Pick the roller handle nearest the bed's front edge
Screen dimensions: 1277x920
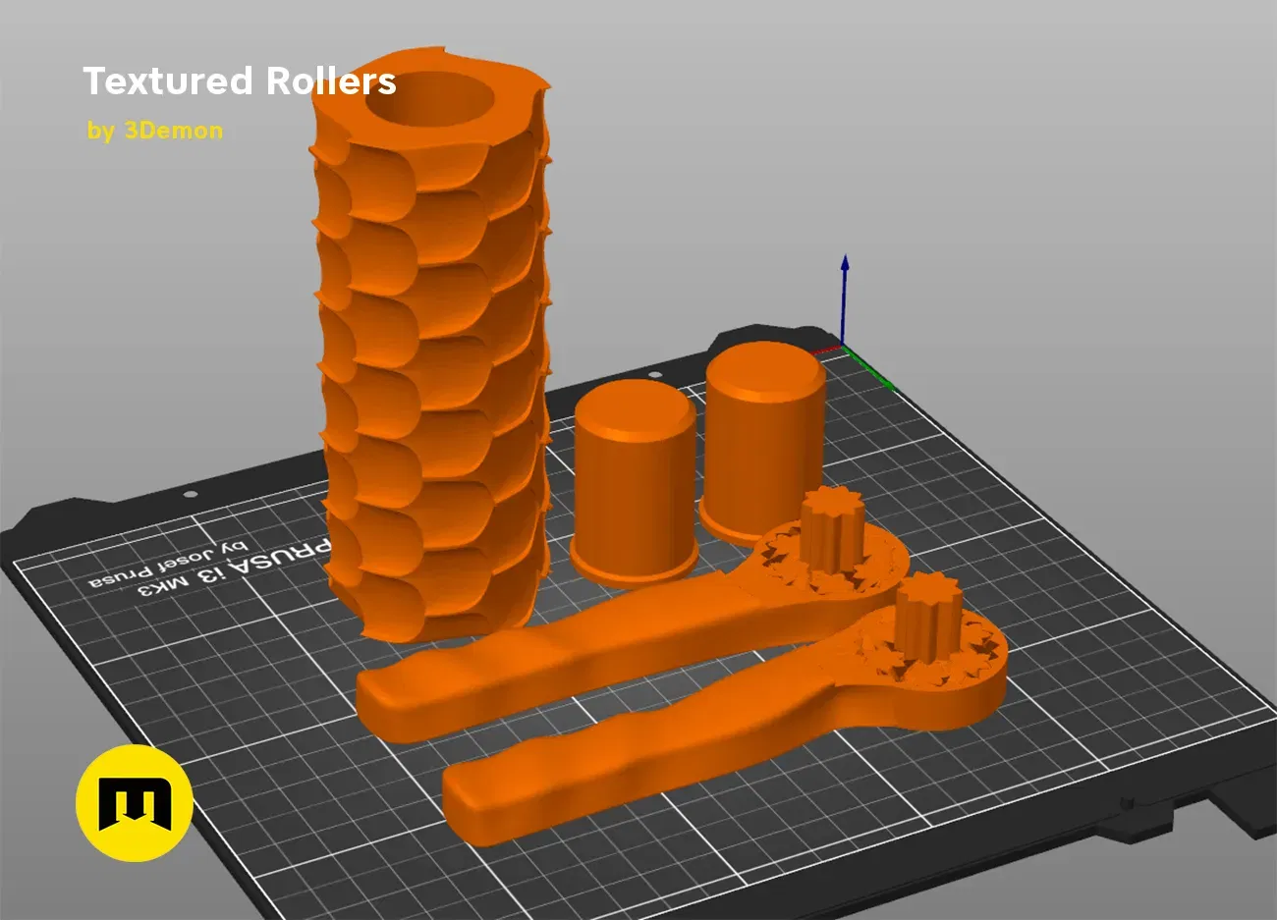pyautogui.click(x=727, y=712)
